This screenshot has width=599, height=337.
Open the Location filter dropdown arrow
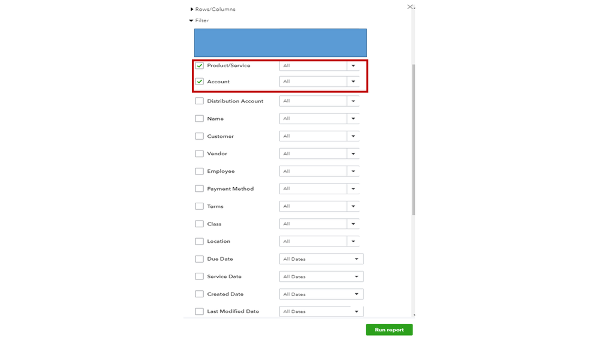(x=353, y=242)
